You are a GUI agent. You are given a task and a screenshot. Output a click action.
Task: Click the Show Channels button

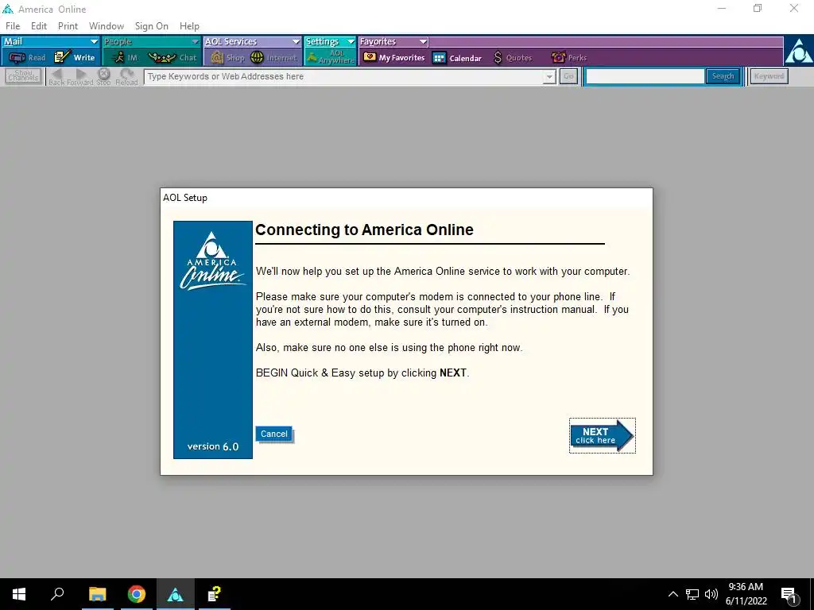pos(23,76)
